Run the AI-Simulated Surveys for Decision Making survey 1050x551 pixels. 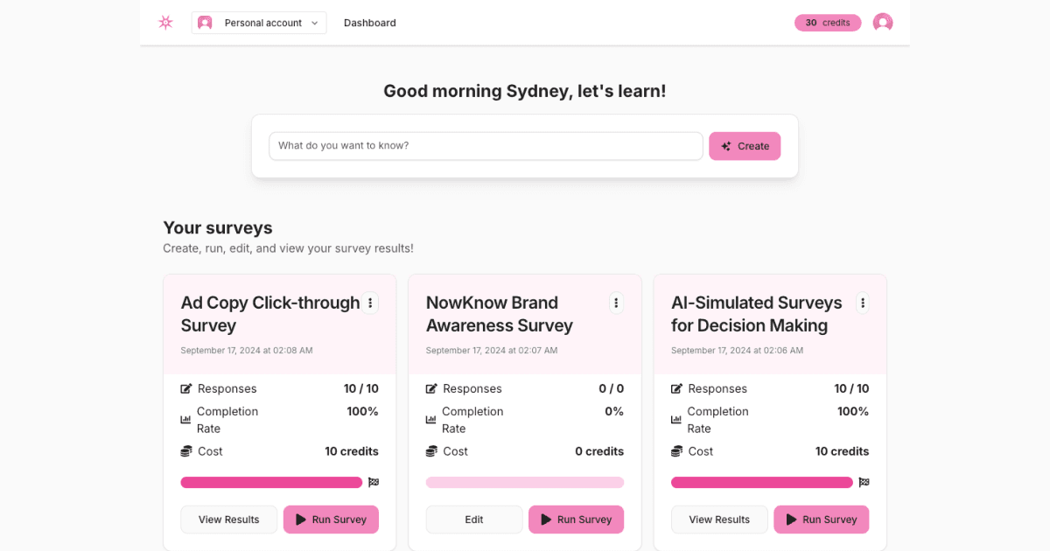click(x=822, y=520)
